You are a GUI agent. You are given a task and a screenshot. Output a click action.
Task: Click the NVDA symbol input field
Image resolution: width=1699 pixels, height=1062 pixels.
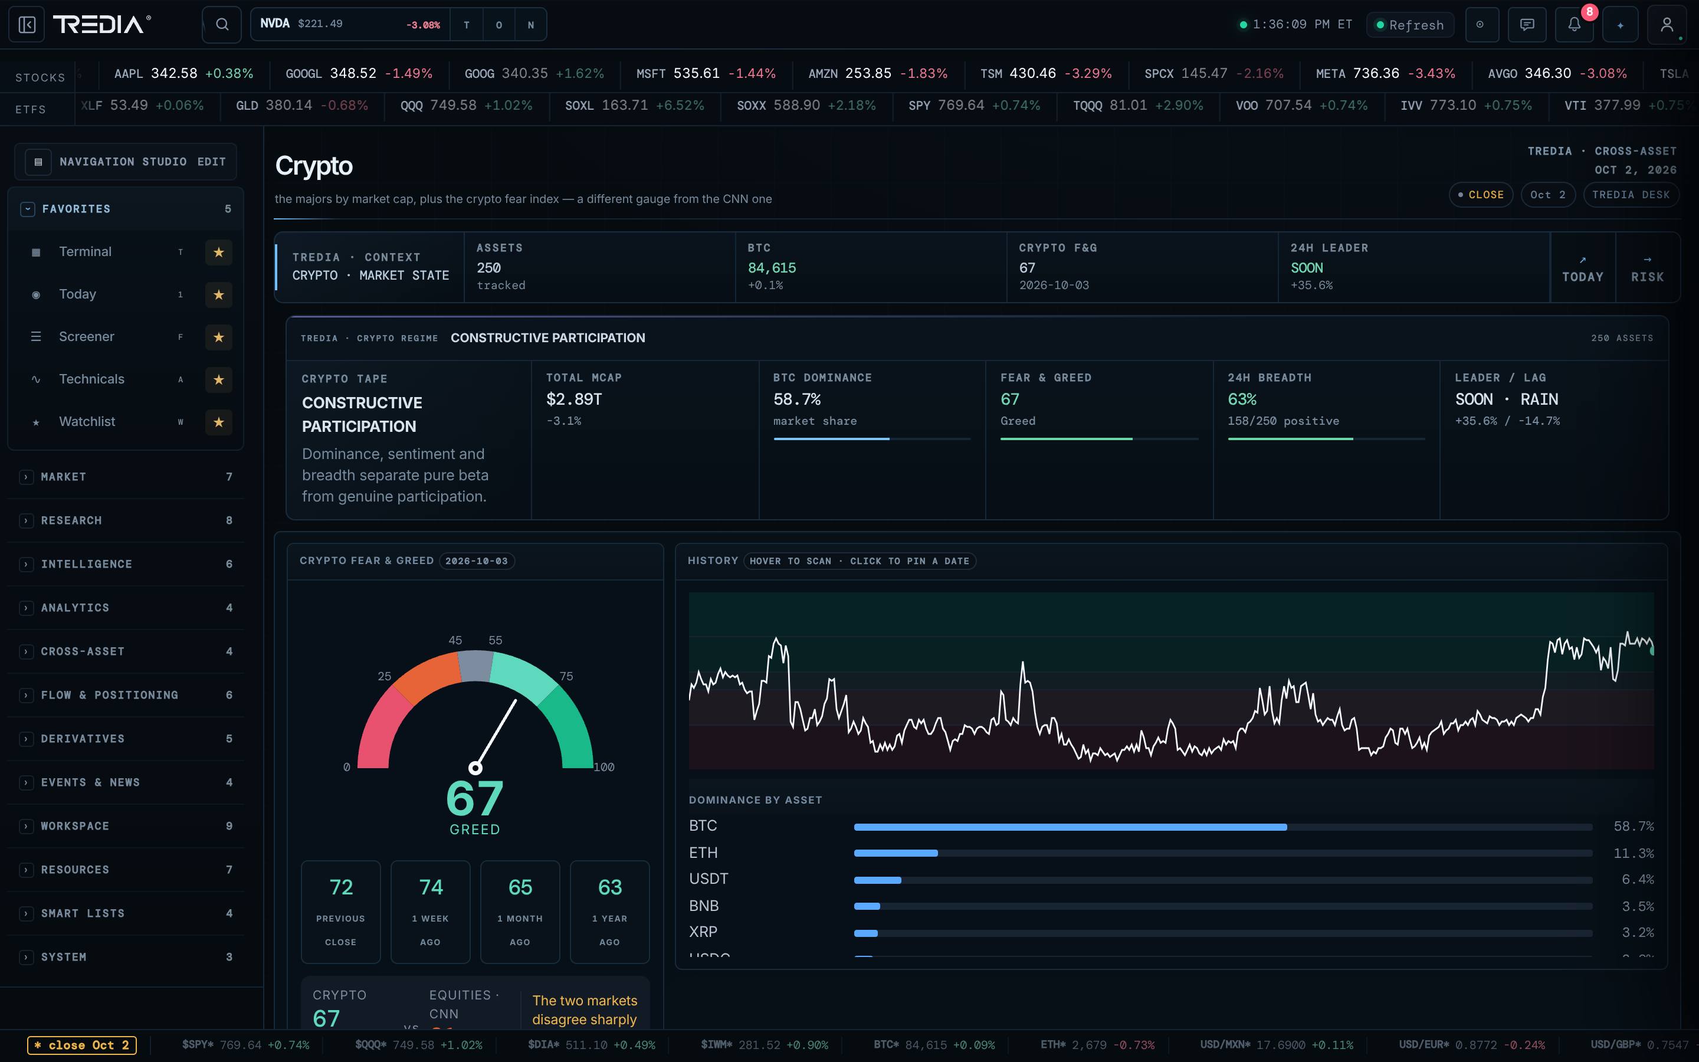[350, 25]
